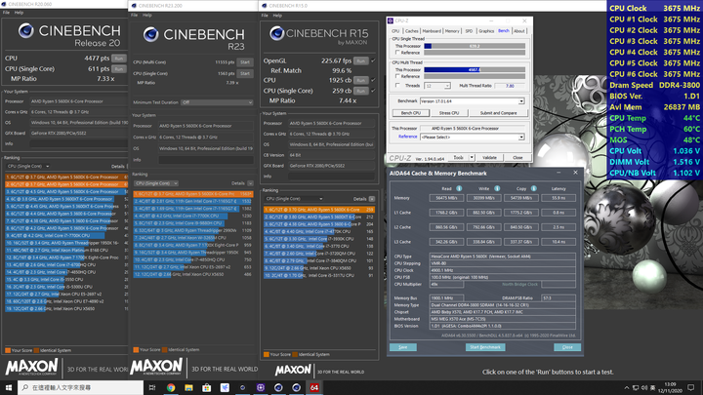
Task: Click the Info field in Cinebench R15
Action: point(331,177)
